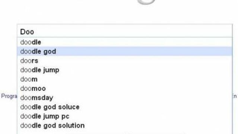The height and width of the screenshot is (134, 238).
Task: Choose the "doodle jump pc" suggestion
Action: click(x=124, y=116)
